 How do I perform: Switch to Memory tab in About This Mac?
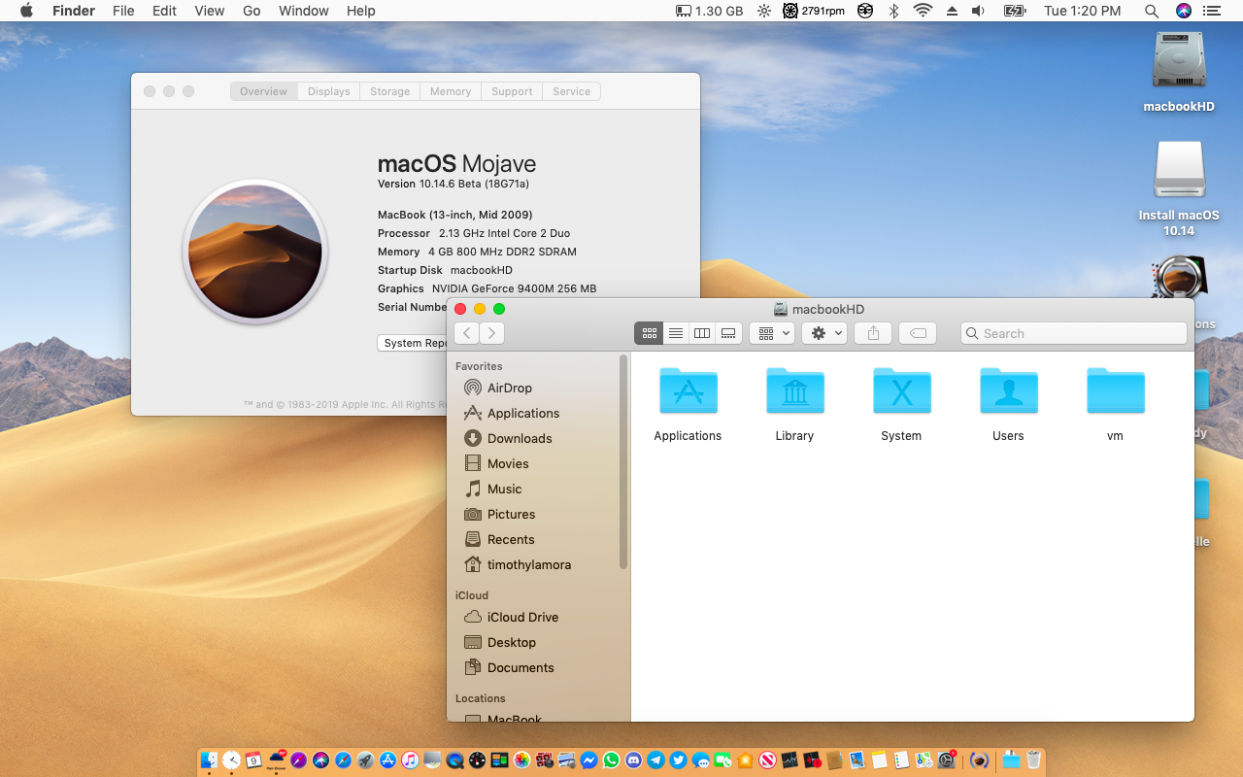tap(451, 91)
